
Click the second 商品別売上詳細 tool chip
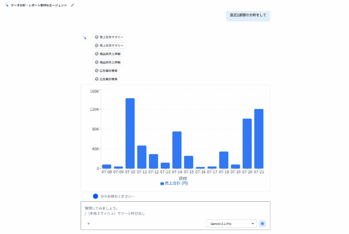(x=108, y=62)
